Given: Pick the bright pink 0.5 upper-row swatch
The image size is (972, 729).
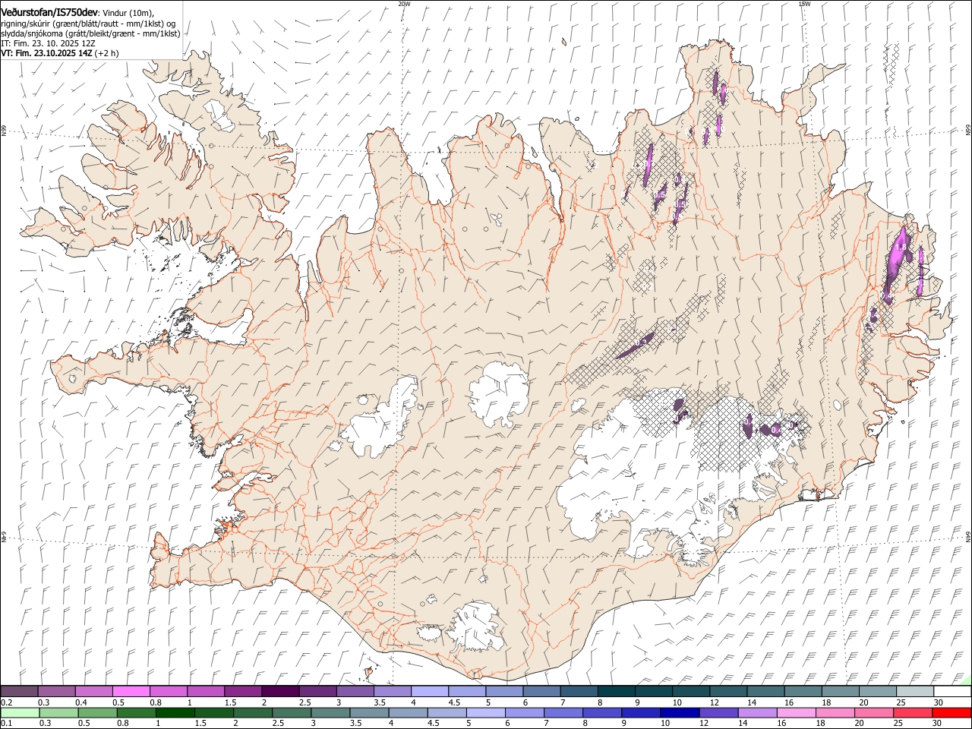Looking at the screenshot, I should [x=131, y=691].
